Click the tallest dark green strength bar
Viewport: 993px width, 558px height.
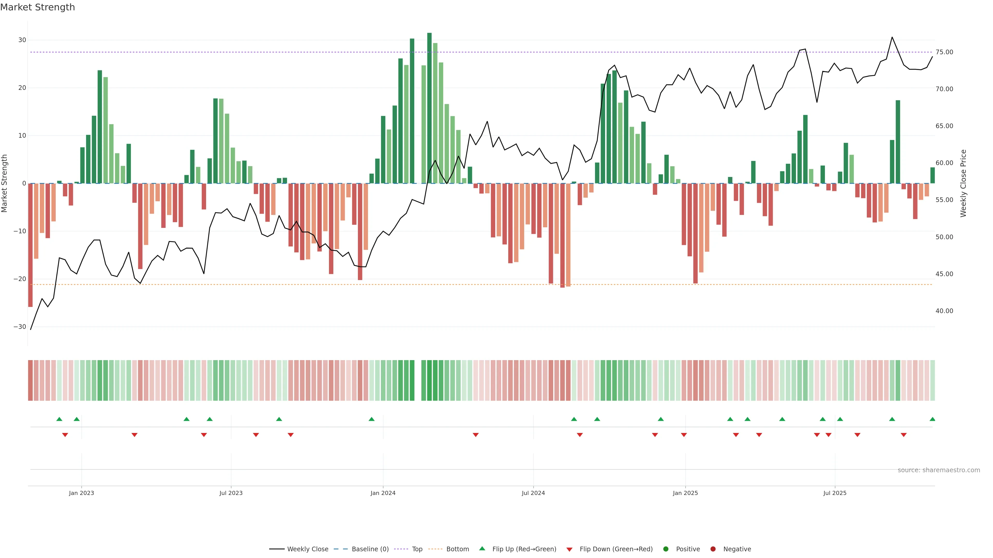[430, 108]
